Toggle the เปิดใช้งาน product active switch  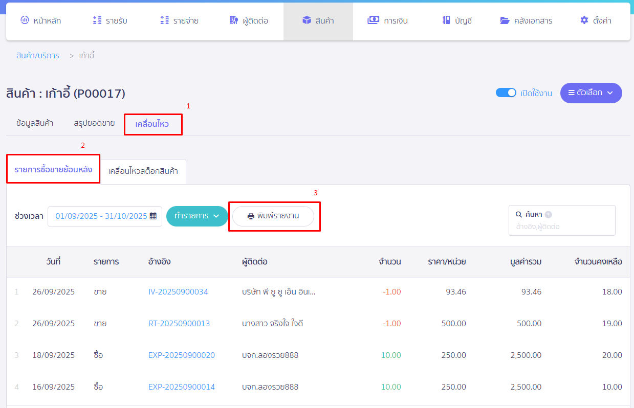click(x=506, y=93)
